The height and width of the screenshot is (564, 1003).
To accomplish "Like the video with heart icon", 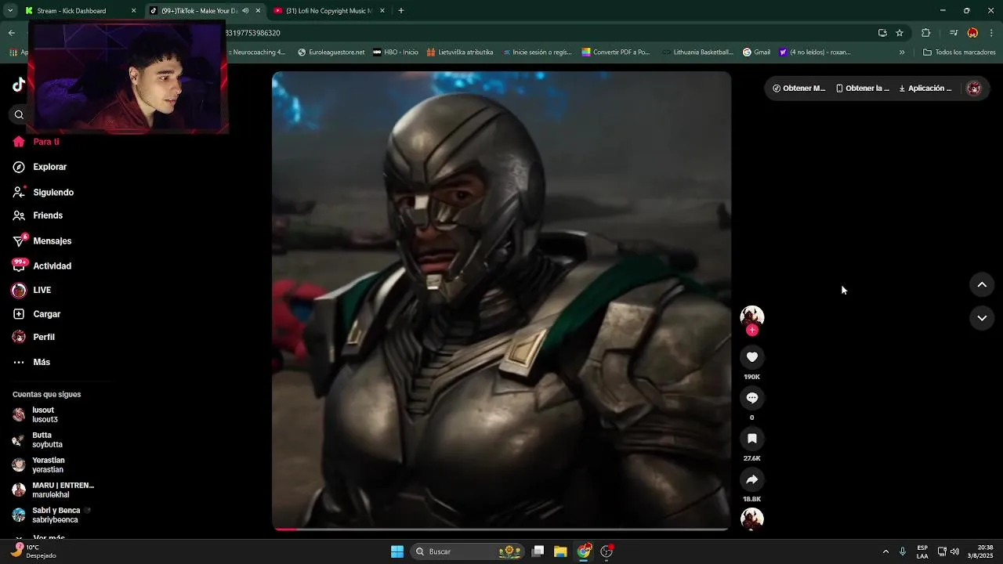I will click(751, 357).
